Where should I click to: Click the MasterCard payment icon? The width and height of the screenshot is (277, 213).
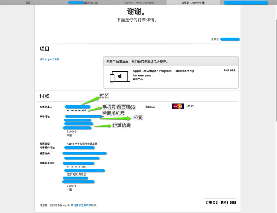178,106
